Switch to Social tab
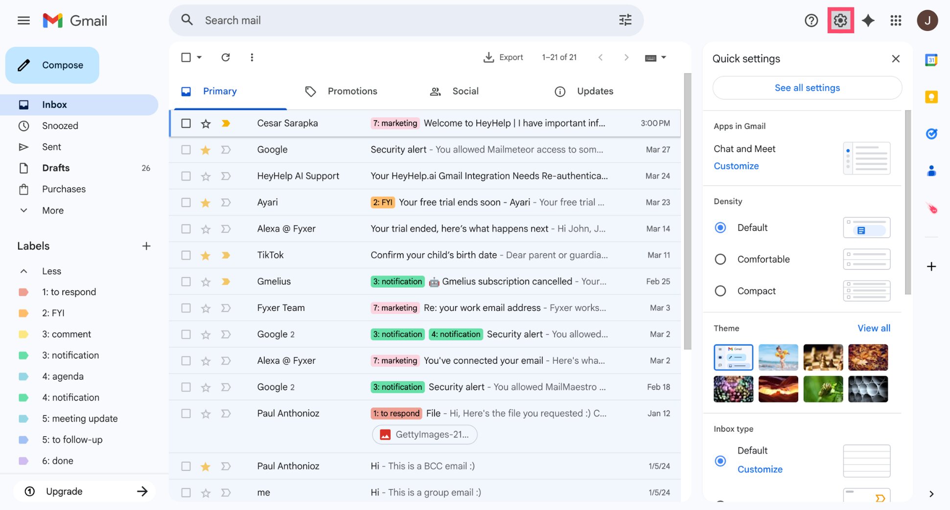This screenshot has width=950, height=510. pos(465,91)
